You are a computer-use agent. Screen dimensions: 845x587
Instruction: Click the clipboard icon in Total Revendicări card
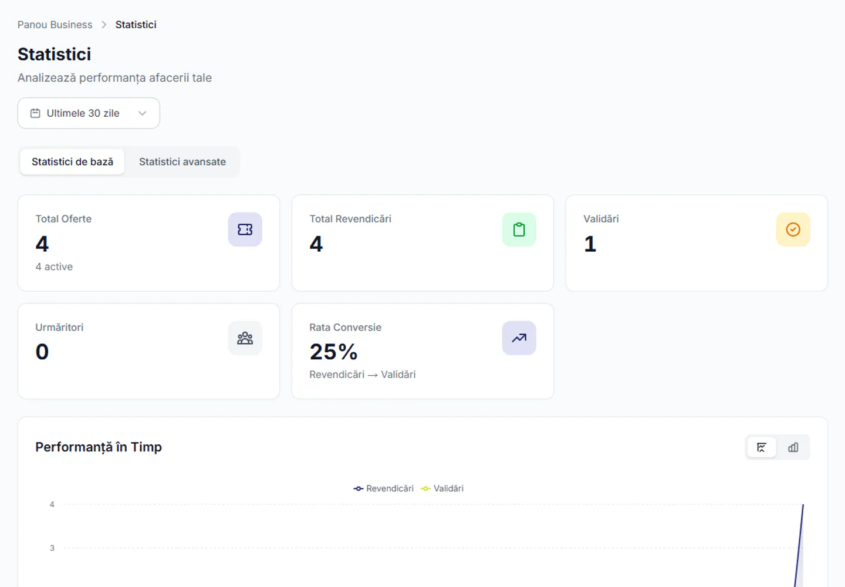tap(519, 230)
